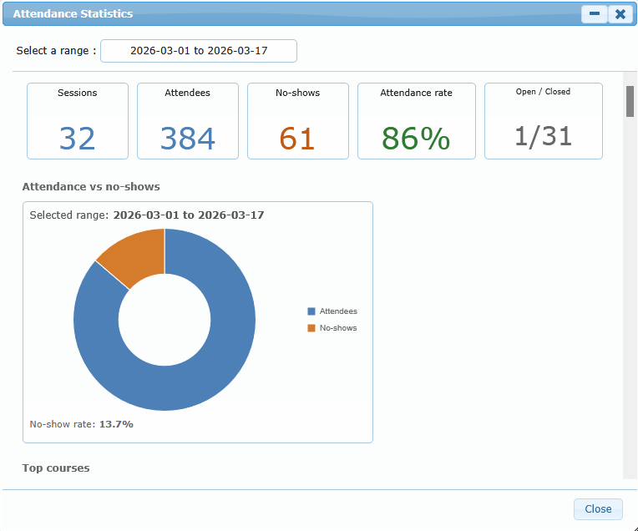Close dialog using the X icon

(x=620, y=14)
